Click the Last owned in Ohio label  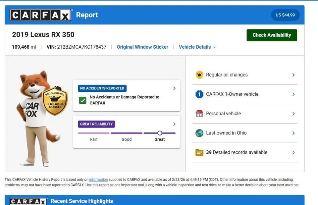coord(226,133)
